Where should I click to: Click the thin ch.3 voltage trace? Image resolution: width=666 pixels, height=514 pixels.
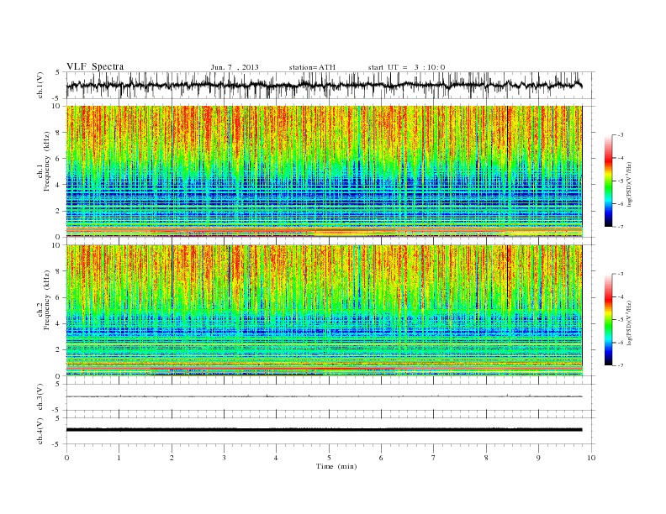coord(324,396)
